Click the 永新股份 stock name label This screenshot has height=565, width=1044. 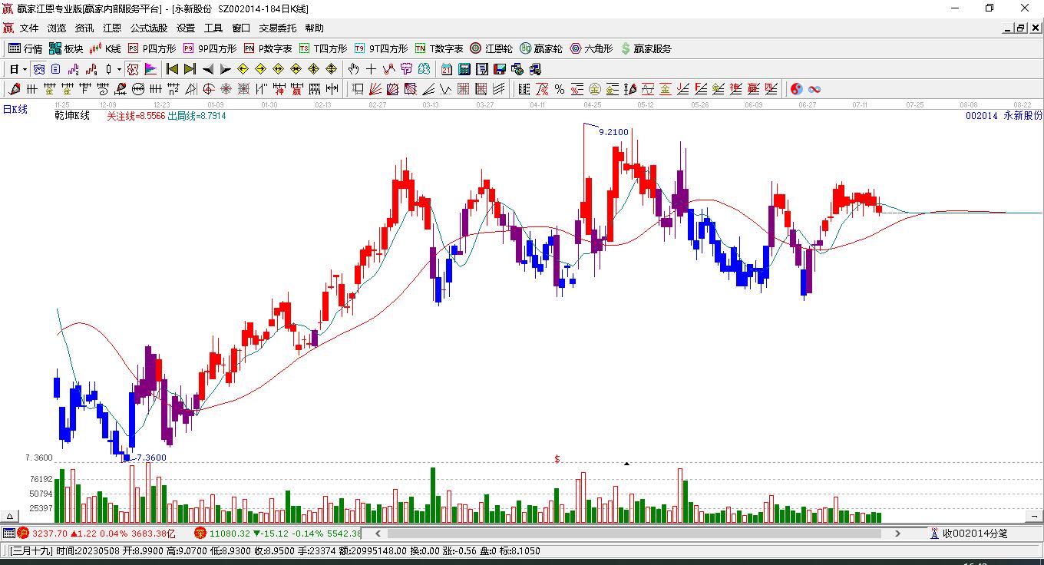[x=1023, y=116]
